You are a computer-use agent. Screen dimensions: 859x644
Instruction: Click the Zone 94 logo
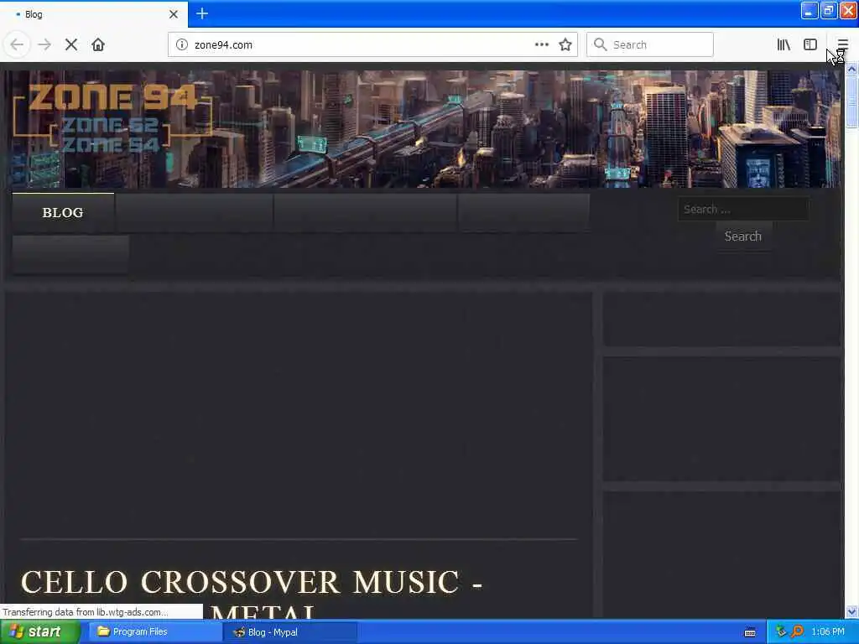click(112, 117)
